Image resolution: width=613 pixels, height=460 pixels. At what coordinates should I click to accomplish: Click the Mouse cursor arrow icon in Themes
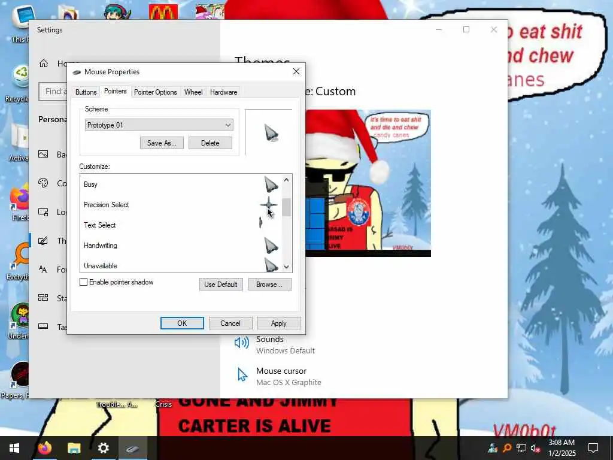(242, 375)
